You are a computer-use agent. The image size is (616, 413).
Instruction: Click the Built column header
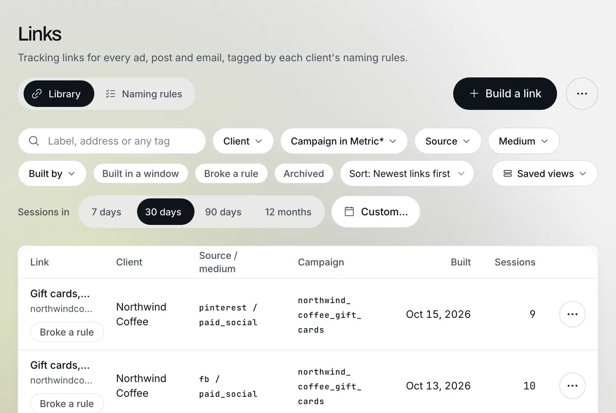tap(461, 262)
